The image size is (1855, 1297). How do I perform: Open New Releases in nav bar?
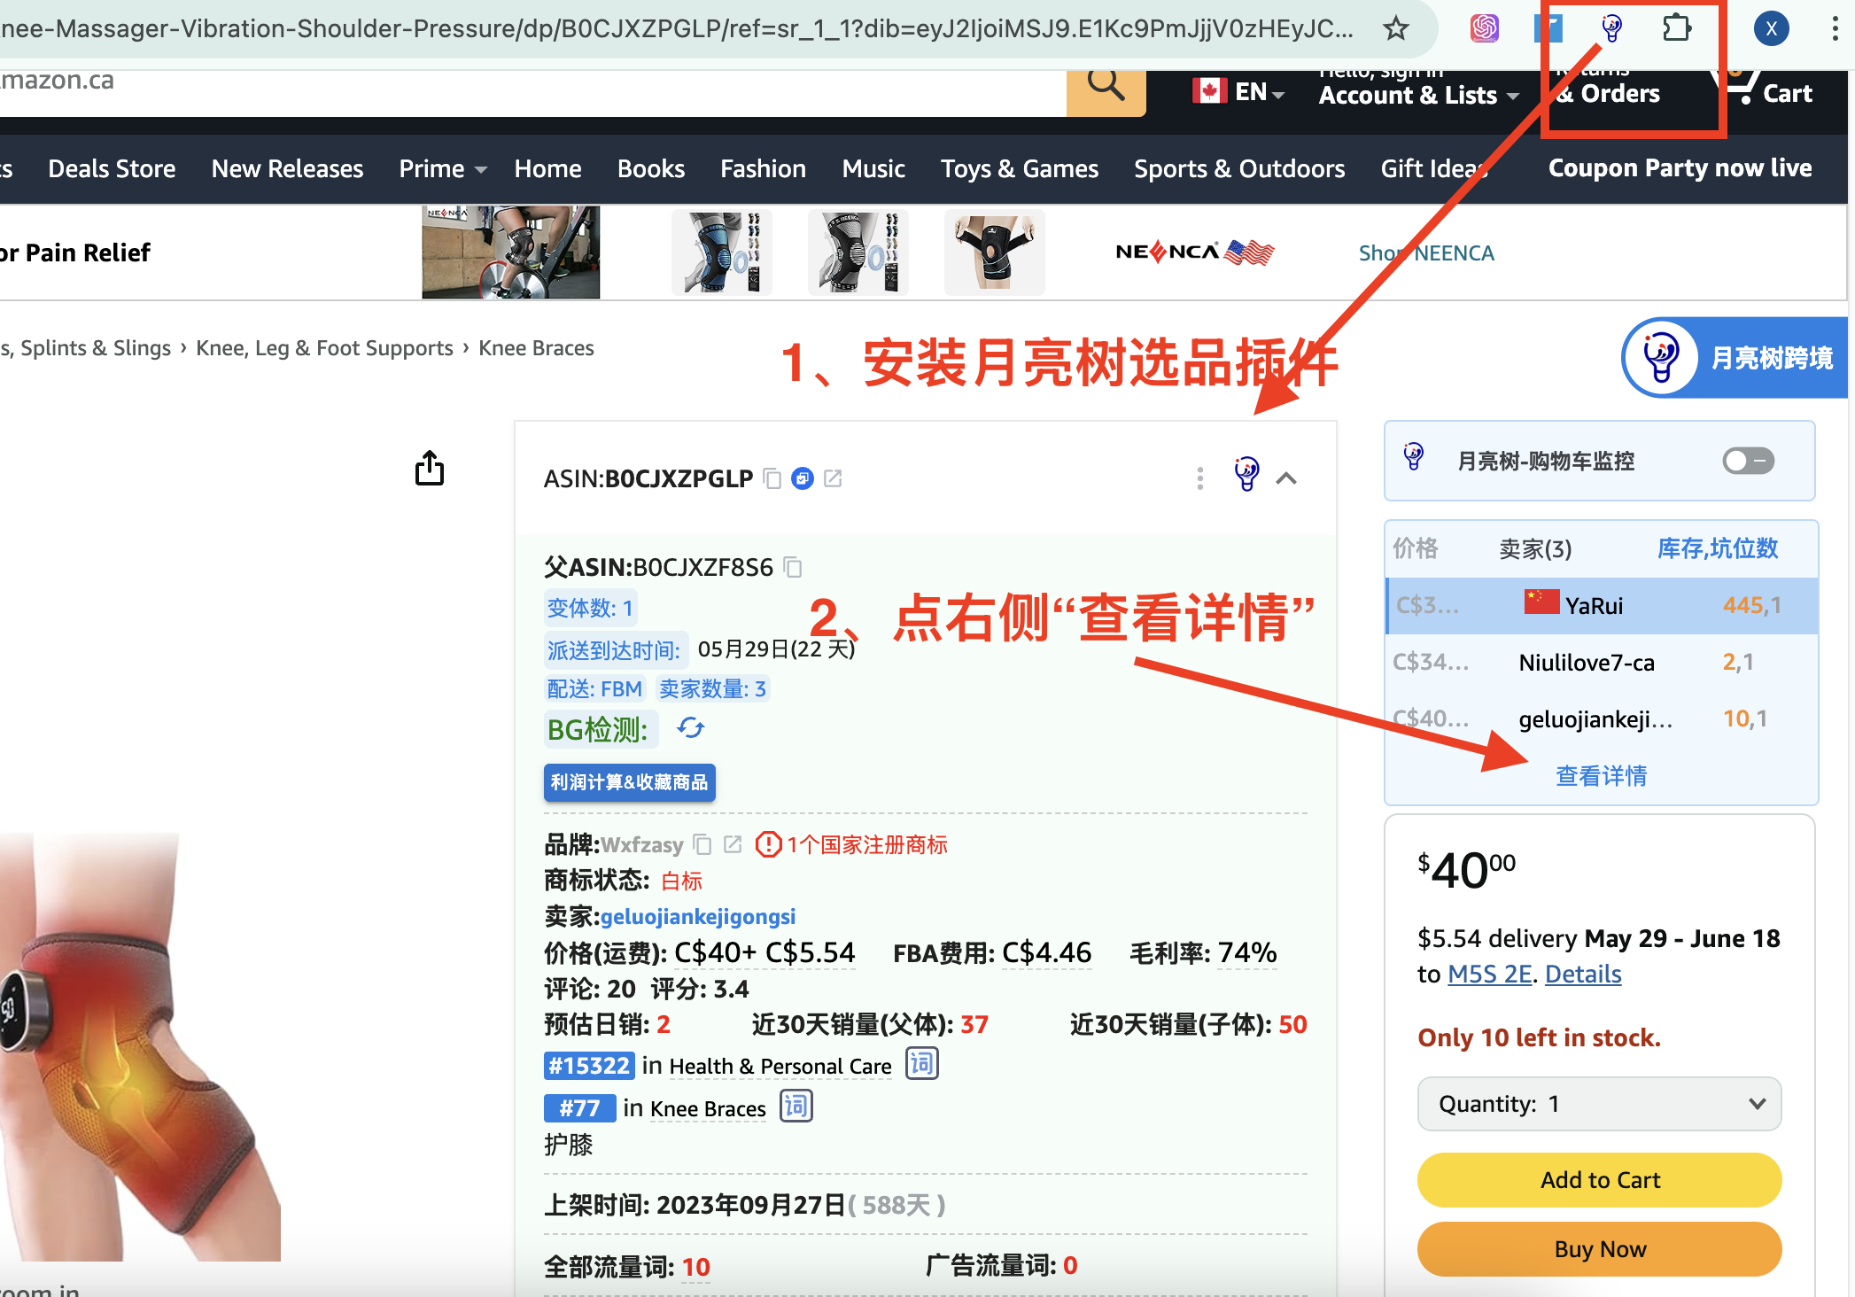[x=287, y=168]
